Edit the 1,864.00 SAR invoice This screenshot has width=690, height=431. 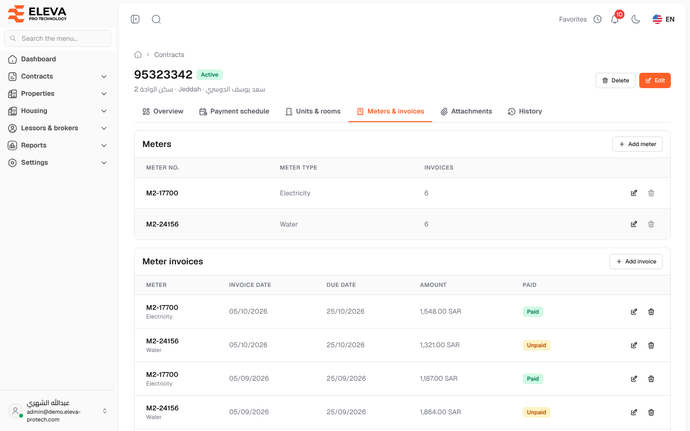pyautogui.click(x=634, y=412)
